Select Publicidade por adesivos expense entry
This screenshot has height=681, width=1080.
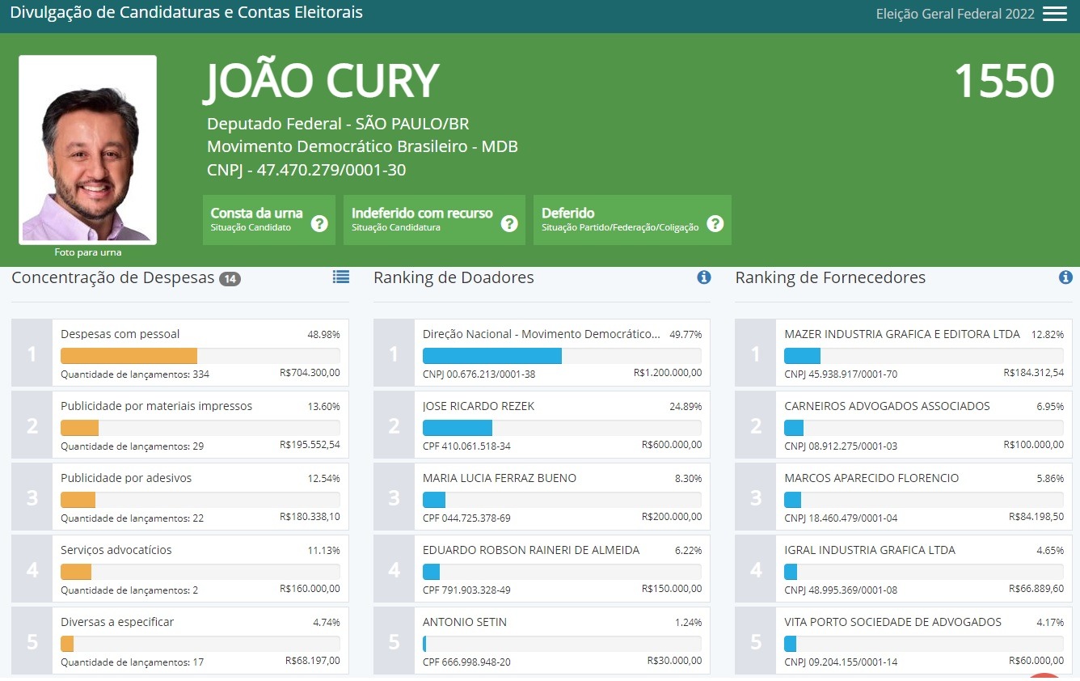[x=200, y=497]
